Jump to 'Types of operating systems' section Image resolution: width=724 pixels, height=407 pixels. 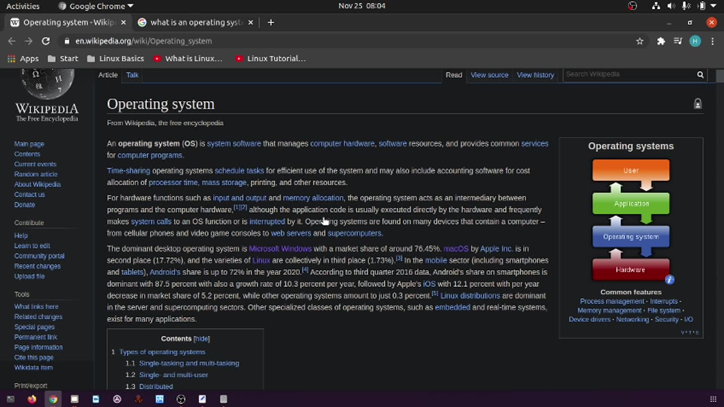coord(162,352)
